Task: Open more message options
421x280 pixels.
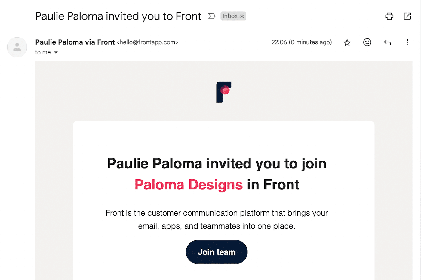Action: click(407, 42)
